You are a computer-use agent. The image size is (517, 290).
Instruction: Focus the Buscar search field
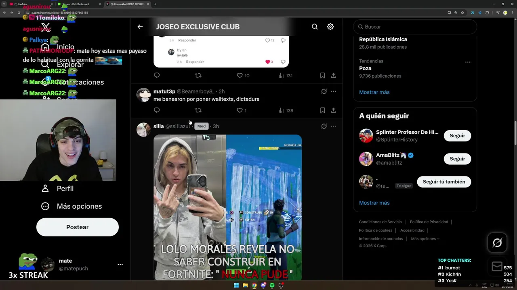415,27
